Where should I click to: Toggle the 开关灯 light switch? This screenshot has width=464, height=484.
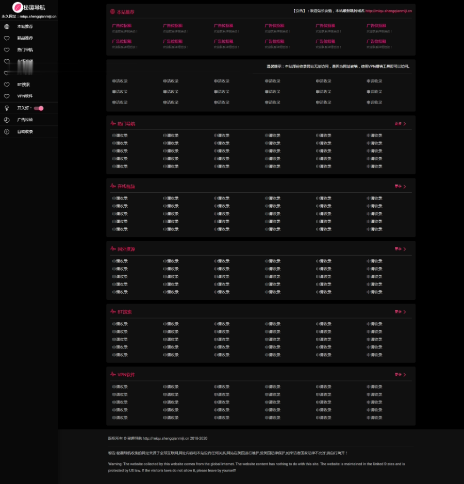(x=39, y=108)
